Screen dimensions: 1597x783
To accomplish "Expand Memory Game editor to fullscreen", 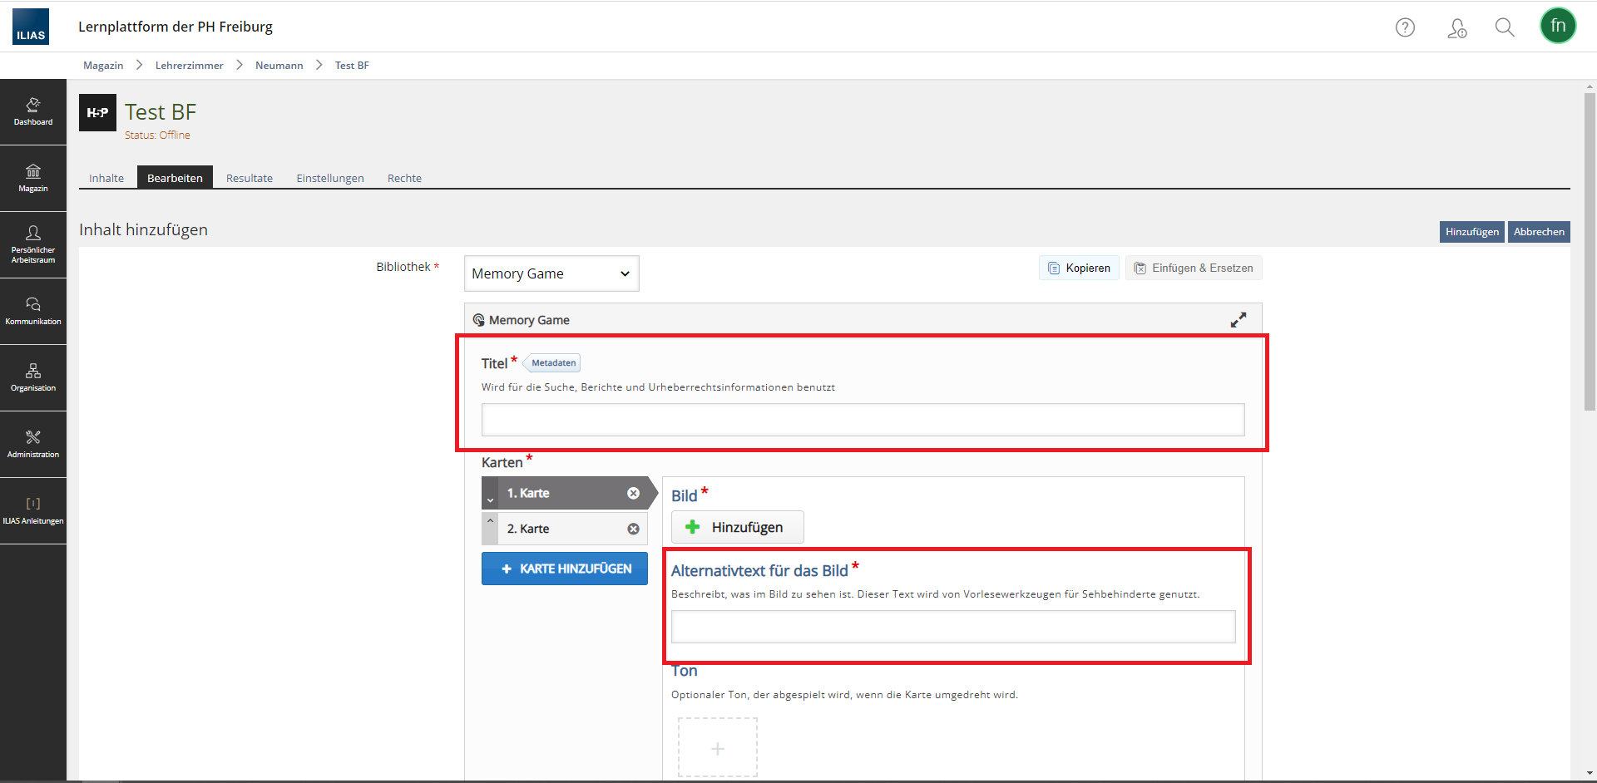I will pyautogui.click(x=1239, y=320).
